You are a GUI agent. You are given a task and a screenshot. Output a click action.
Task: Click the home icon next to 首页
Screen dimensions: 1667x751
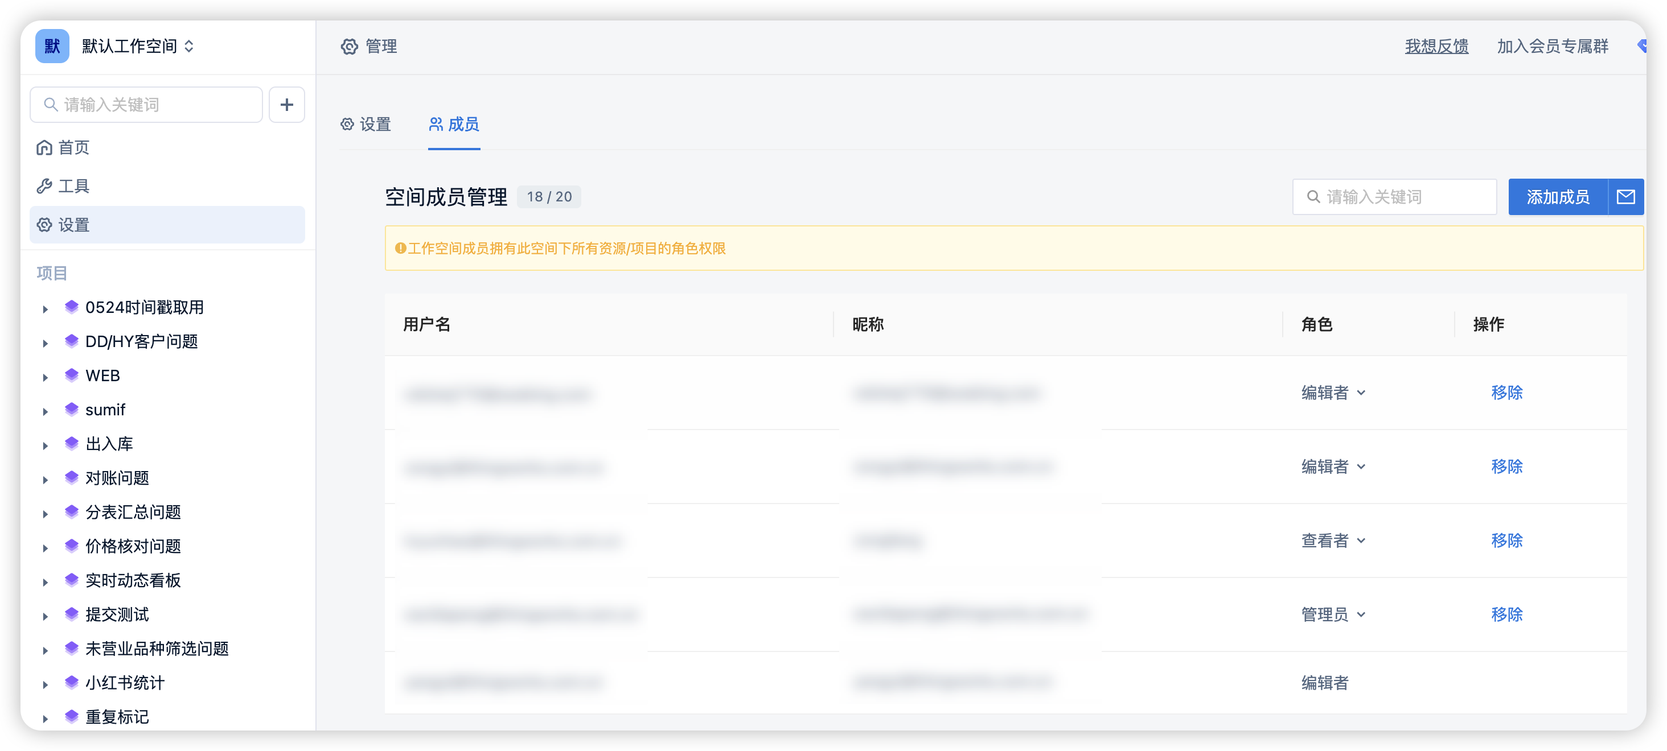(44, 147)
